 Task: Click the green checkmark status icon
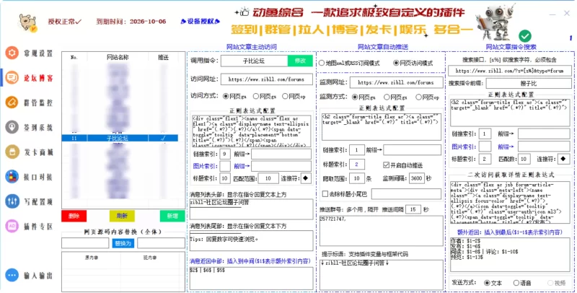525,35
